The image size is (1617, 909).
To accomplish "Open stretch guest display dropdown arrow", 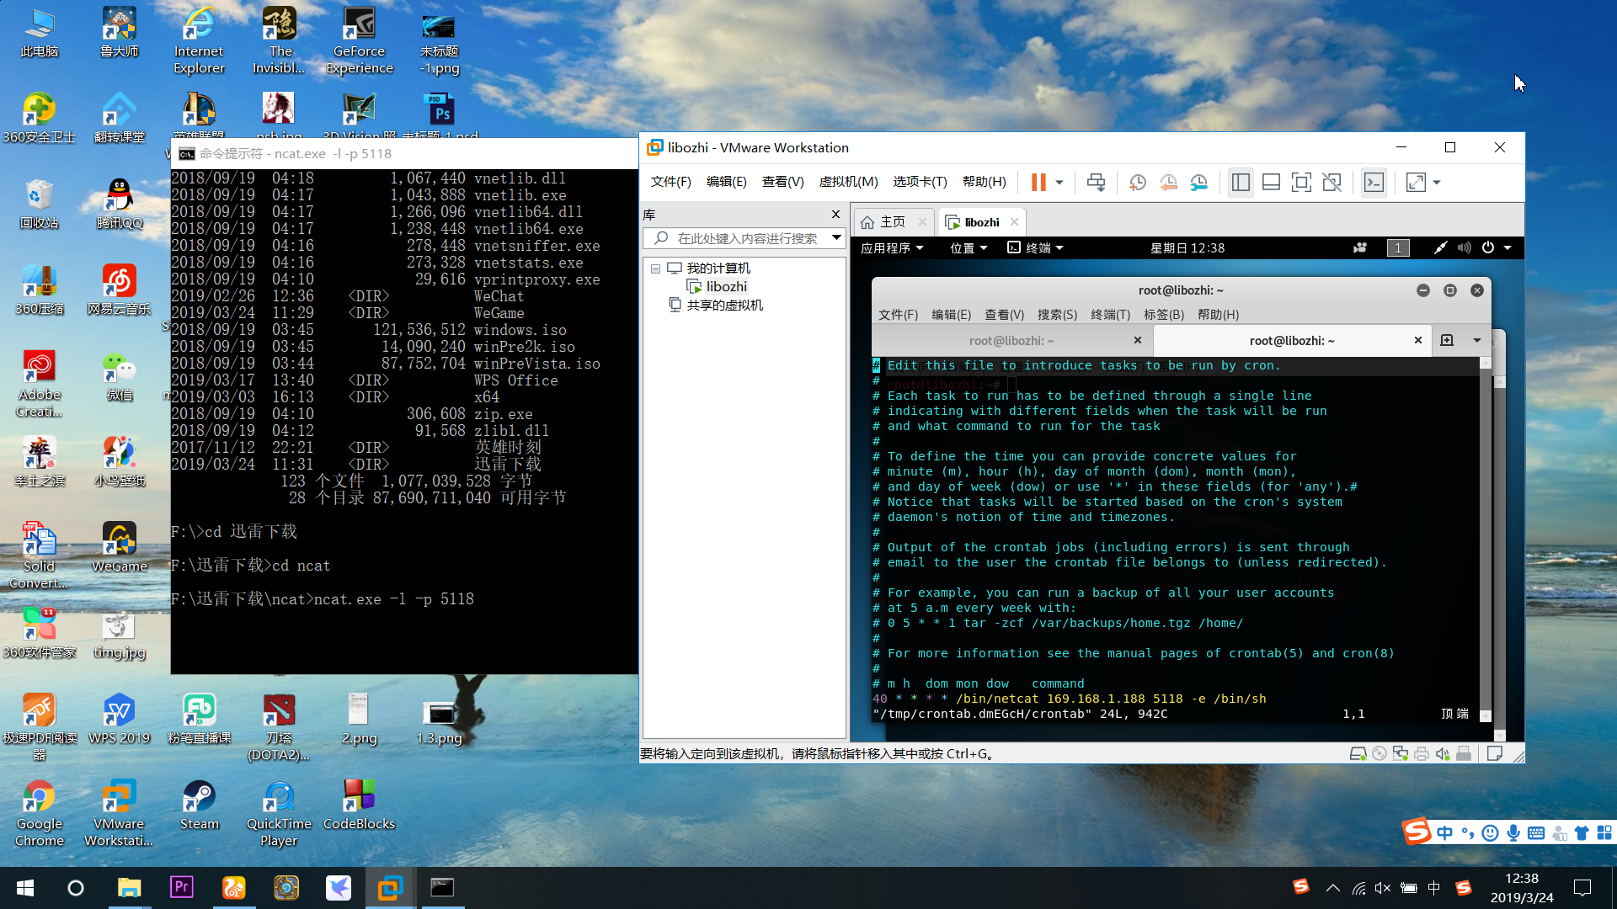I will pyautogui.click(x=1437, y=183).
